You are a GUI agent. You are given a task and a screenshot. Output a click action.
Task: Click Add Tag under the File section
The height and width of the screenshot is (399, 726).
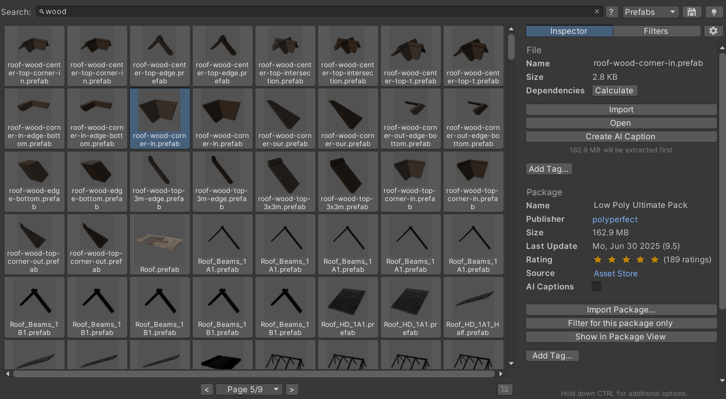tap(549, 169)
